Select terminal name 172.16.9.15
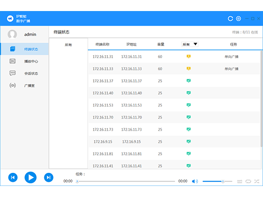This screenshot has width=263, height=197. [x=103, y=142]
